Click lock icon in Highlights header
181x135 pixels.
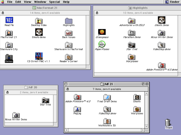(x=97, y=13)
